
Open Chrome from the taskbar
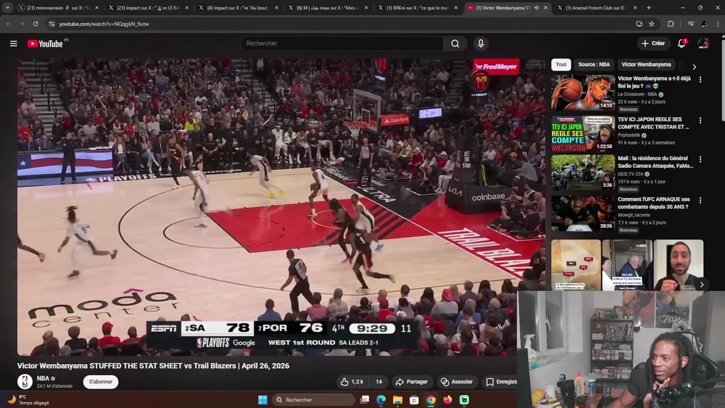(431, 400)
